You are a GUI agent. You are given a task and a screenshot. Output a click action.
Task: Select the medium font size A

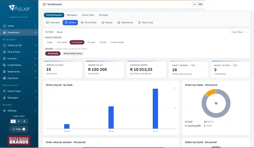[19, 121]
